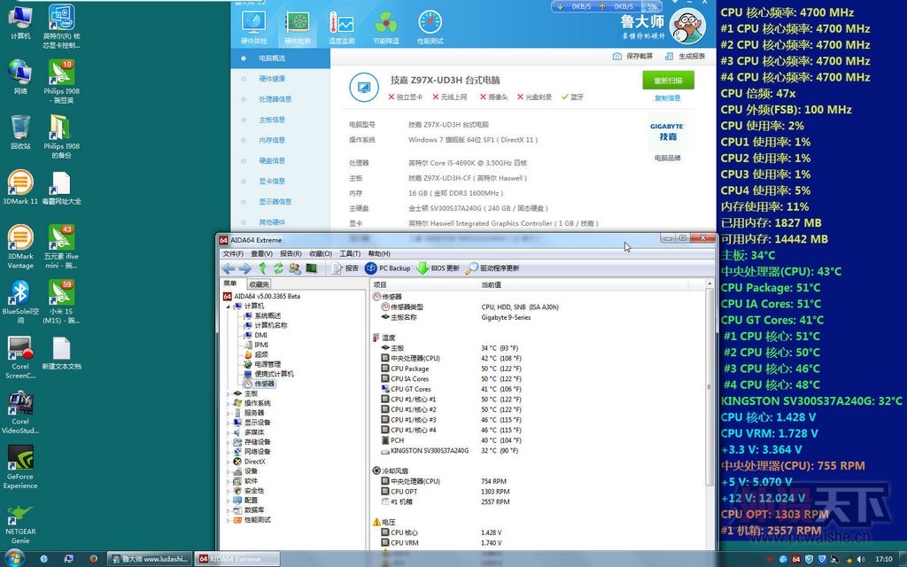Select 硬件检测 icon in Ludashi
The image size is (907, 567).
click(x=298, y=27)
